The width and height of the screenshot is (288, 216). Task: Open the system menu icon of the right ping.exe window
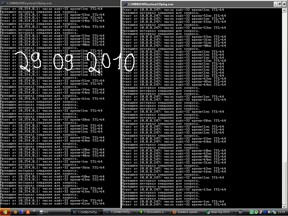point(125,4)
